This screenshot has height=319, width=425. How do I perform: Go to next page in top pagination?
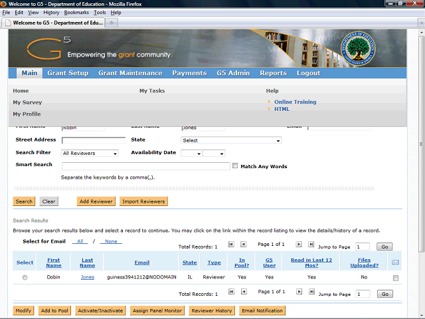point(299,244)
